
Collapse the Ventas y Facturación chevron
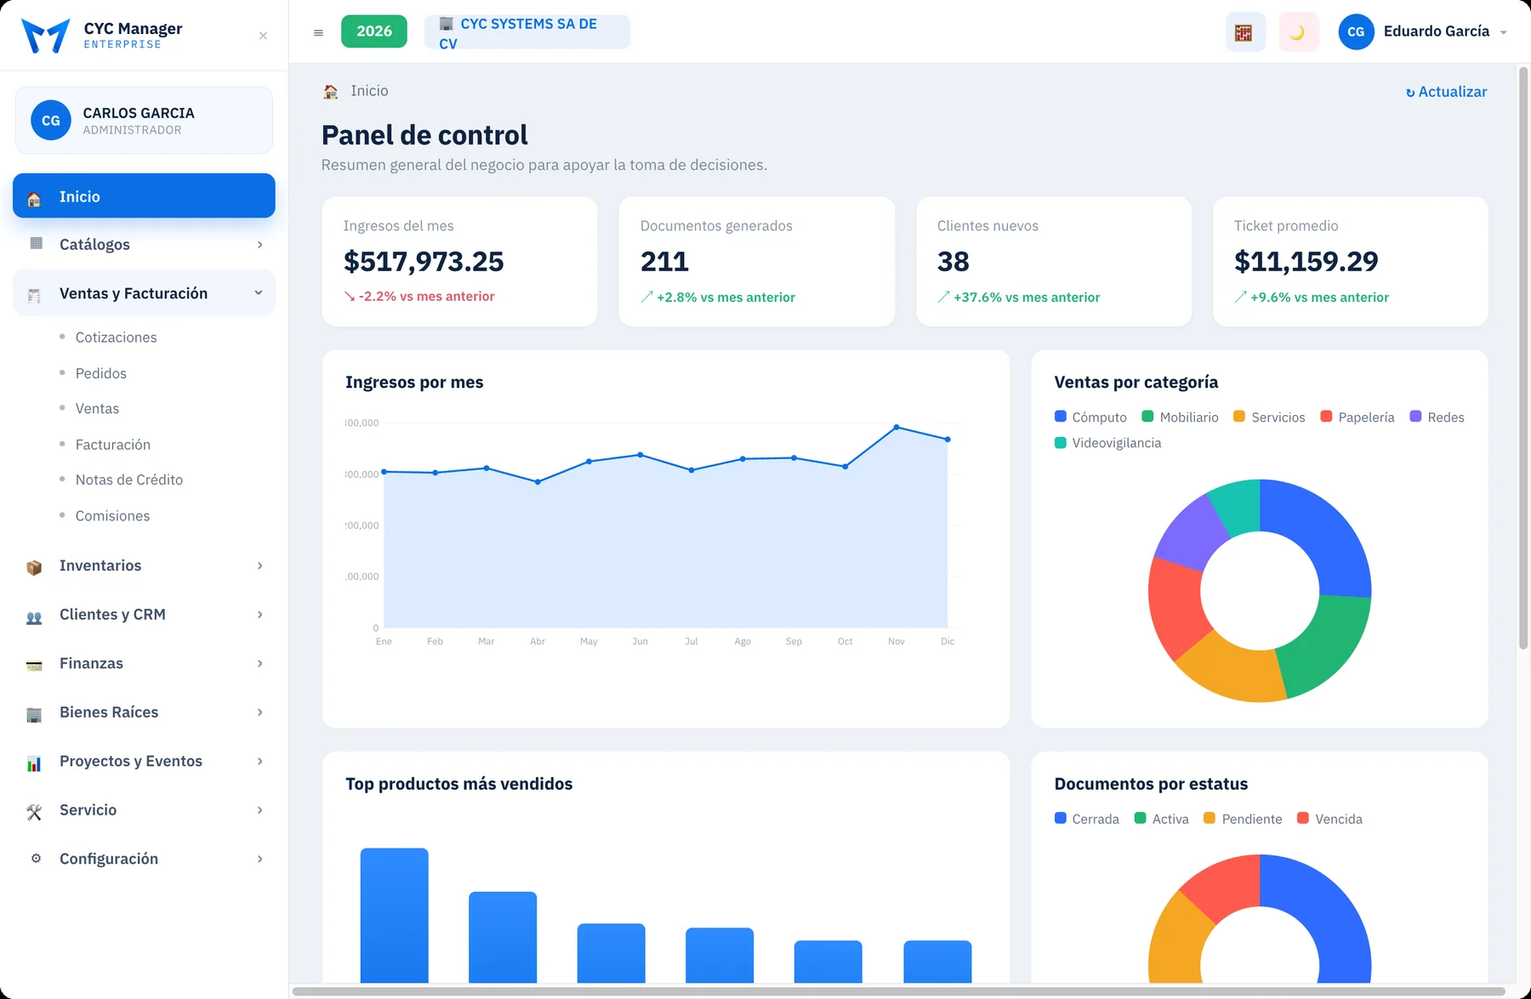259,293
